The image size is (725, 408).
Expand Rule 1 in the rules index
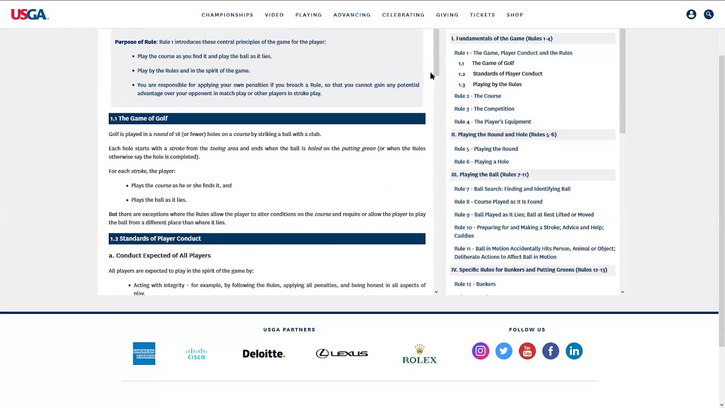(513, 53)
